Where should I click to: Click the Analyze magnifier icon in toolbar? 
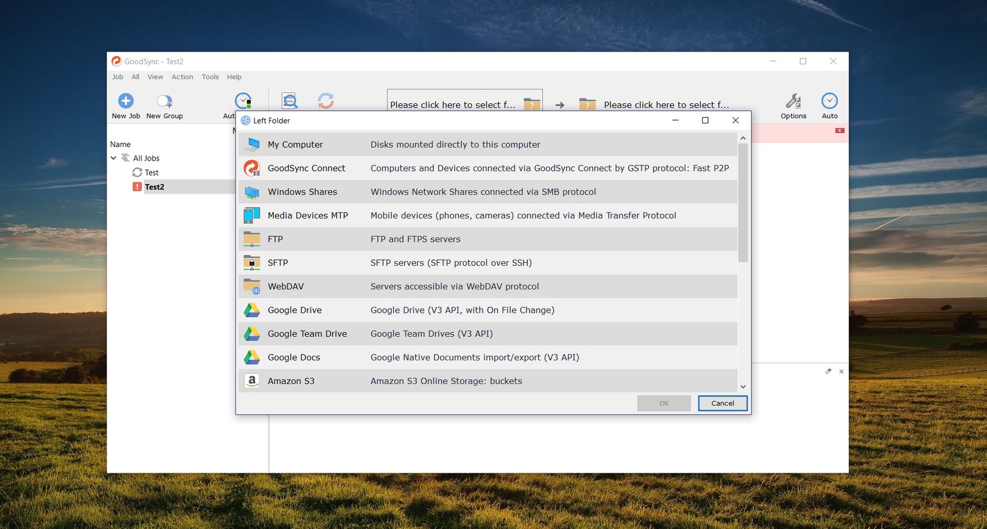(290, 101)
